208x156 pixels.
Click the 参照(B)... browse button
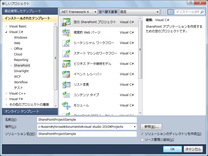click(x=151, y=127)
